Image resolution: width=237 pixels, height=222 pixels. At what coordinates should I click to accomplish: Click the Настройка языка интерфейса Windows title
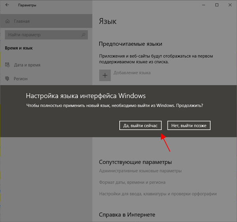pyautogui.click(x=86, y=96)
